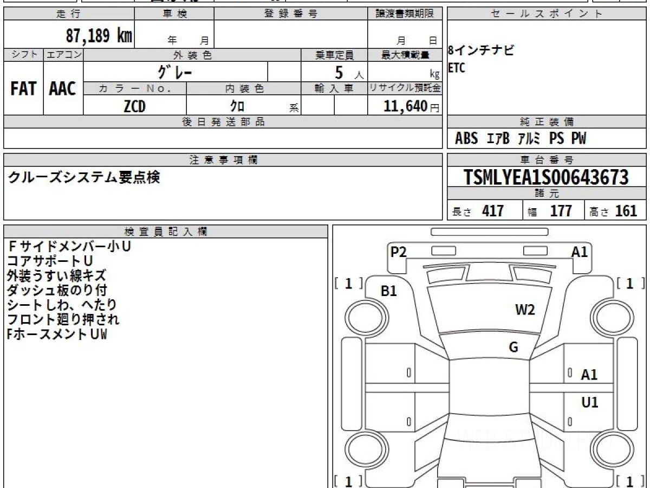The width and height of the screenshot is (650, 488).
Task: Click the B1 damage mark on fender
Action: point(389,291)
